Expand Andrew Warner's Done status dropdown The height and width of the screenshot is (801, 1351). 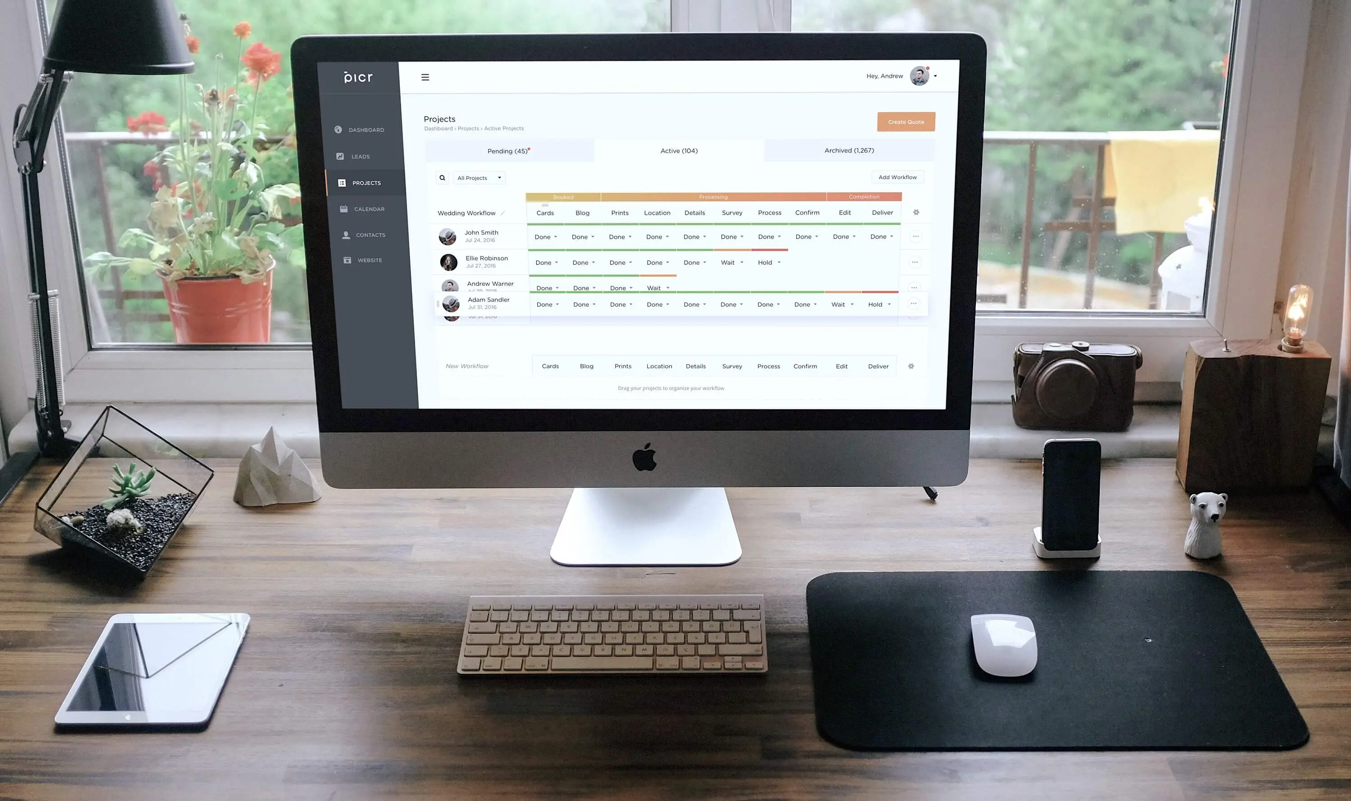(548, 287)
